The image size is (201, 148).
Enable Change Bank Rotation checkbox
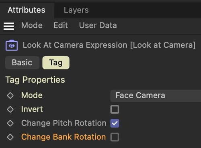115,137
